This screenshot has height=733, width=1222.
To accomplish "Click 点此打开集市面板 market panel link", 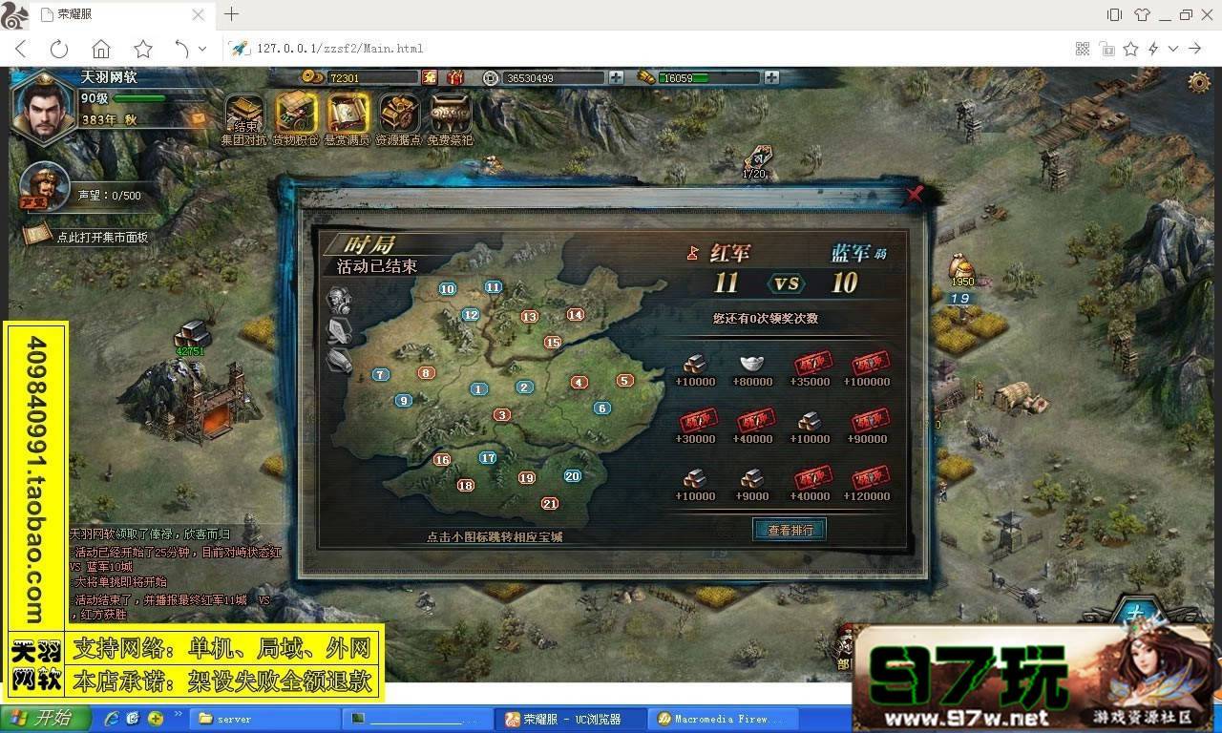I will point(102,237).
